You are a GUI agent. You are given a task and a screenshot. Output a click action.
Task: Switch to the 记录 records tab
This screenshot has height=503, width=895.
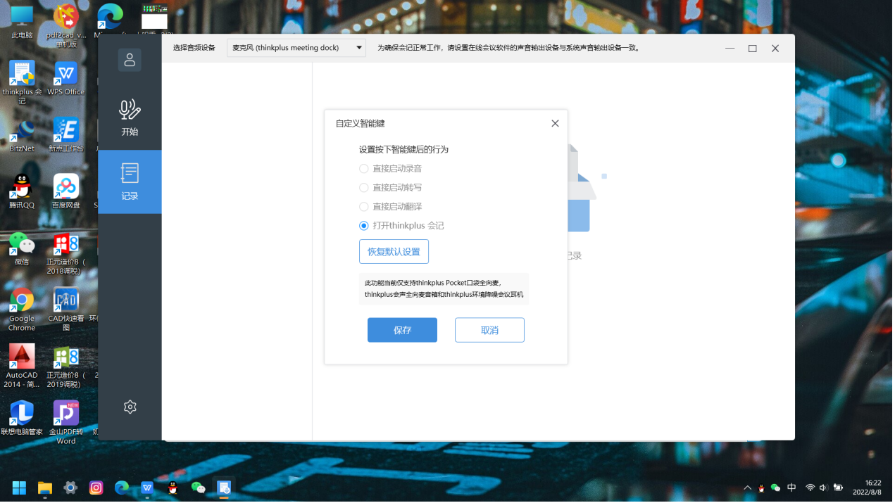pos(130,182)
